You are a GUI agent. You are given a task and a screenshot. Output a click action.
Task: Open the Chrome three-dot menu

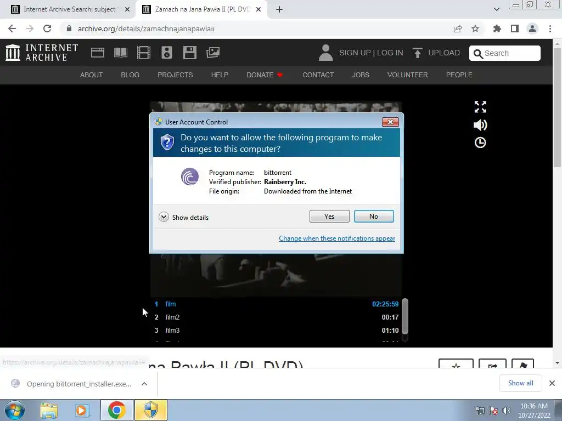[550, 29]
